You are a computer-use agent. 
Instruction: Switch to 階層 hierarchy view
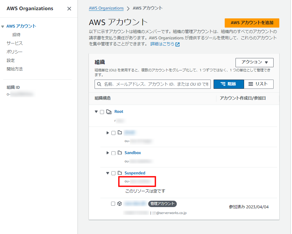pyautogui.click(x=229, y=84)
